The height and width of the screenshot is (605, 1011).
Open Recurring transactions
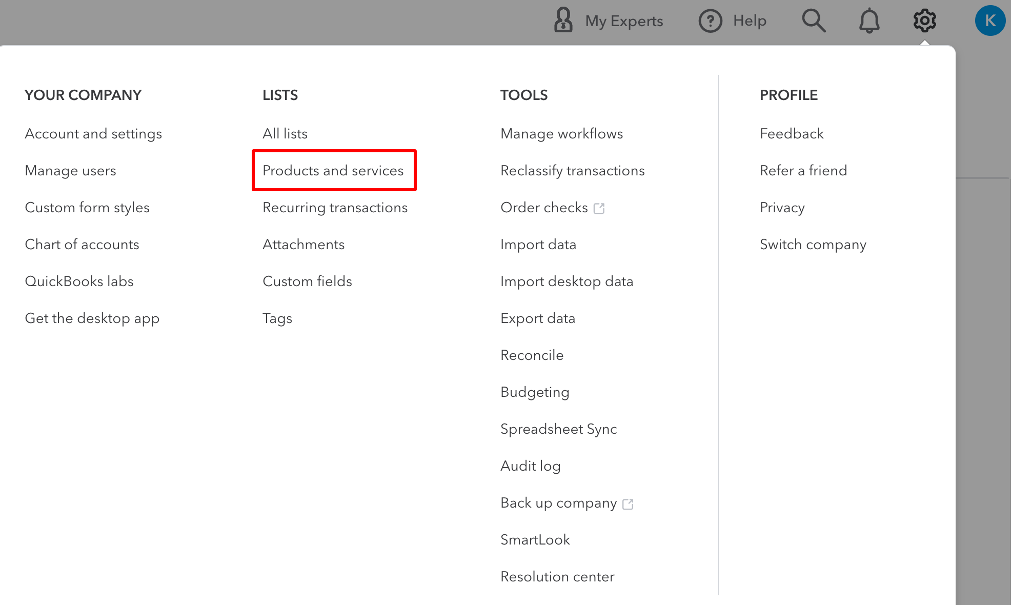click(335, 208)
